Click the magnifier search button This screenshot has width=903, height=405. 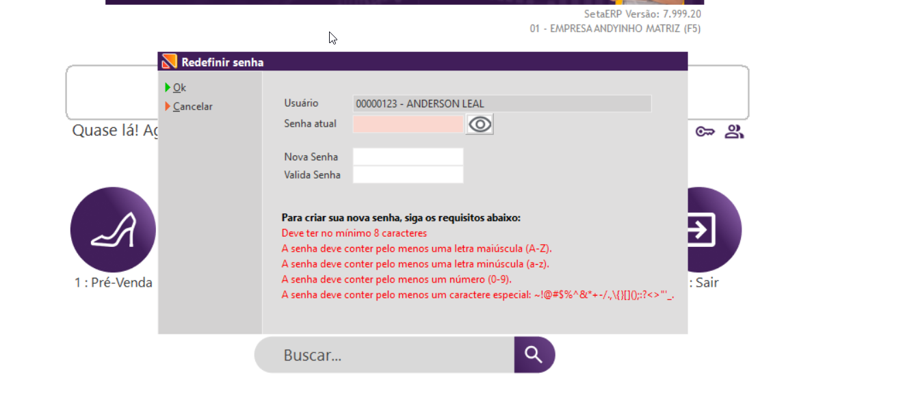(534, 354)
